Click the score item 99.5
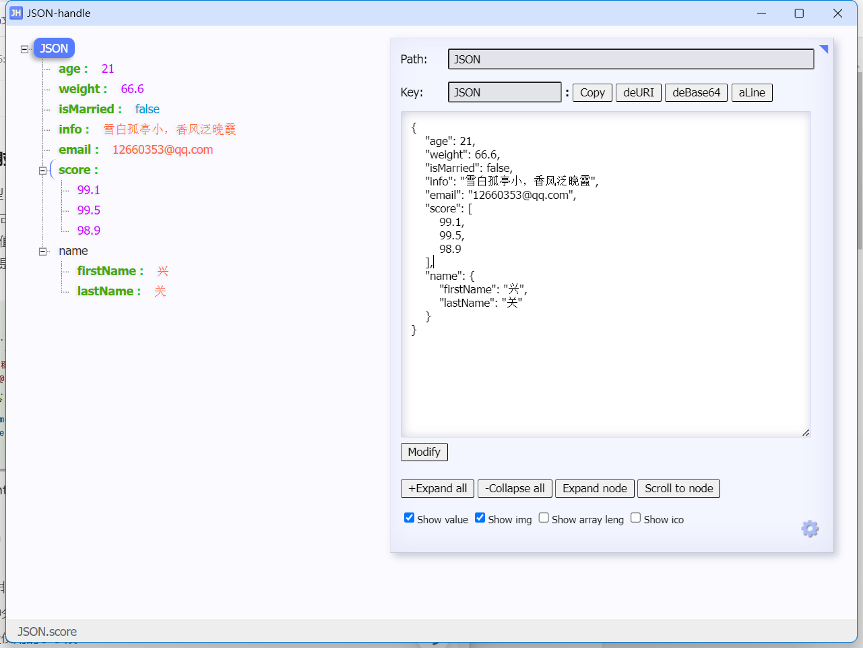Screen dimensions: 863x648 point(88,210)
